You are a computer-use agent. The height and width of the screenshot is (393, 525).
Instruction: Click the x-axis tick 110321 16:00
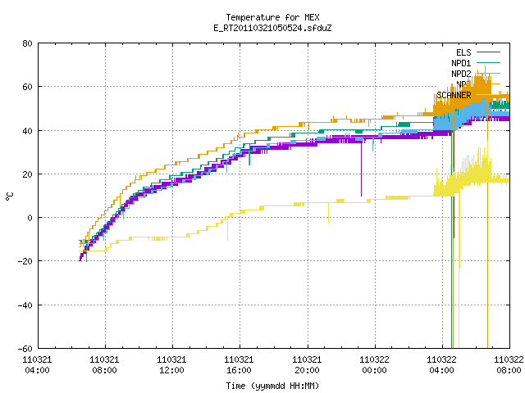click(x=239, y=364)
